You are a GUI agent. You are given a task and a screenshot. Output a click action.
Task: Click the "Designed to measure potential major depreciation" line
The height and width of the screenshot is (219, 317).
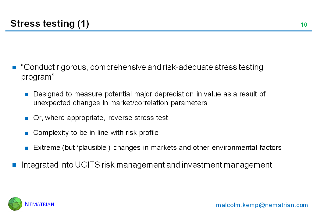tap(149, 94)
